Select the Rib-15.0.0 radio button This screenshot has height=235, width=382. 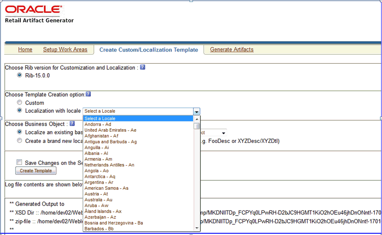19,75
